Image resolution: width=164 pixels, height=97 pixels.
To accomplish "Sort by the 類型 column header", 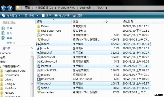I will click(x=86, y=21).
